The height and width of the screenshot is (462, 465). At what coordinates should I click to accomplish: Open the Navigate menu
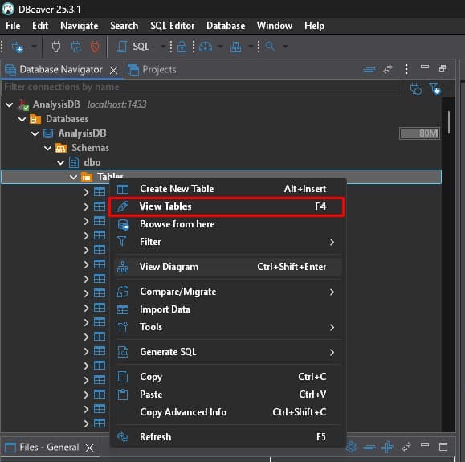(x=80, y=26)
